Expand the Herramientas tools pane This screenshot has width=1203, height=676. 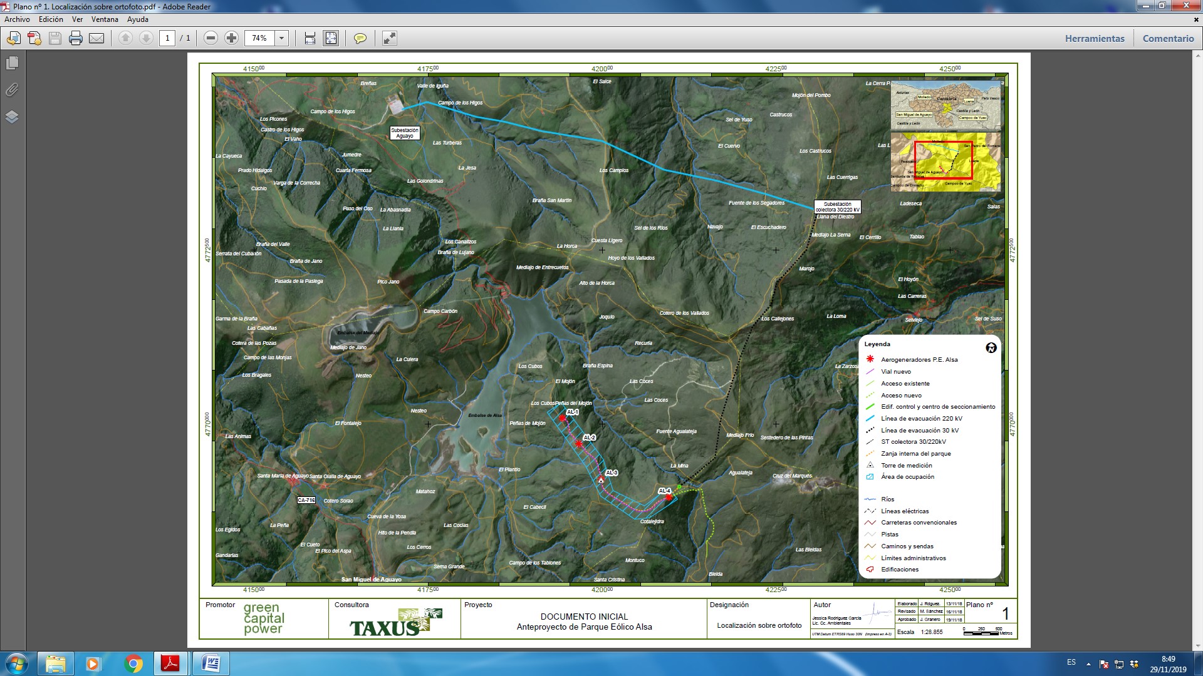click(1095, 38)
